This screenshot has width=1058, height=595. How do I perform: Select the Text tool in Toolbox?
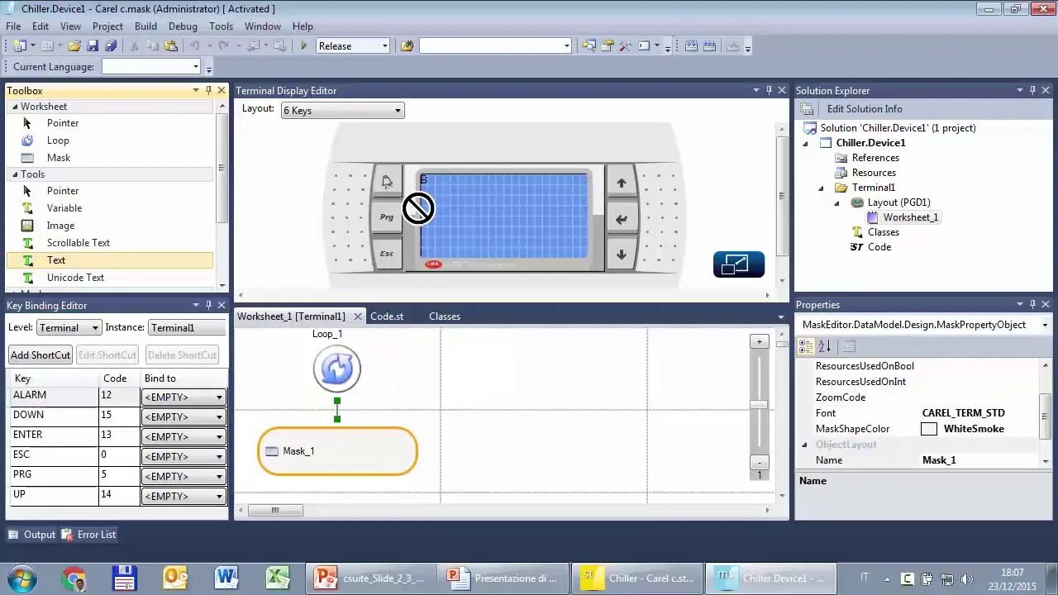tap(110, 260)
